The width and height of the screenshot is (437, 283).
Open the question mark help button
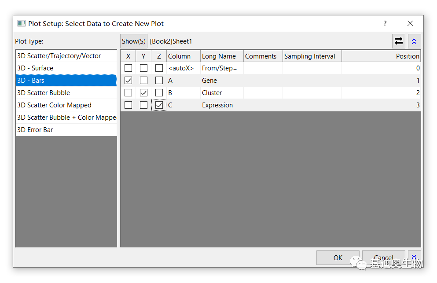(385, 23)
